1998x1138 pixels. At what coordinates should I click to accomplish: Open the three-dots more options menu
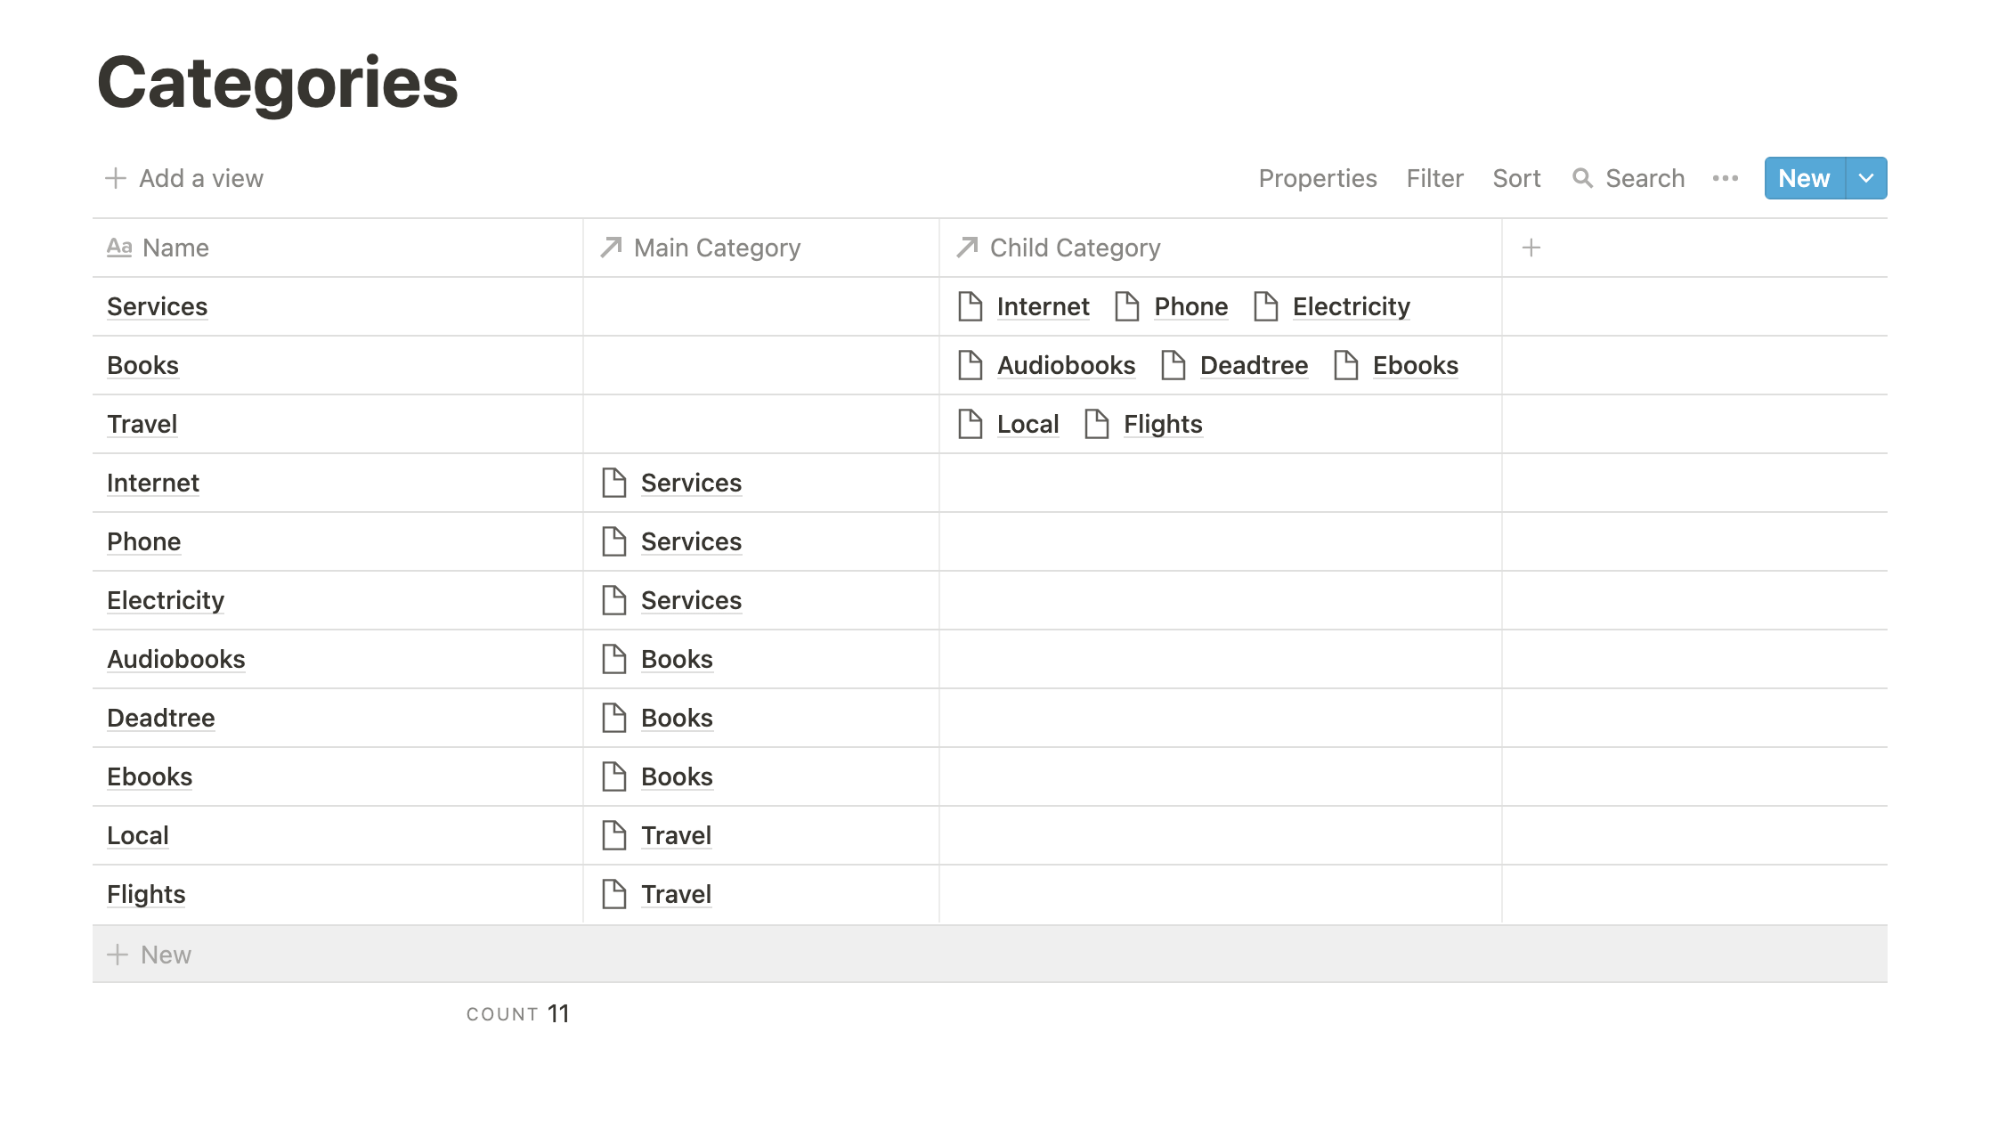(x=1725, y=178)
